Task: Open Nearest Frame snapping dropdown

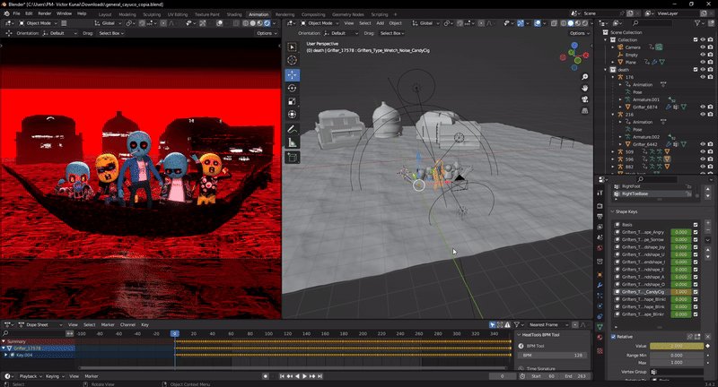Action: [x=547, y=325]
